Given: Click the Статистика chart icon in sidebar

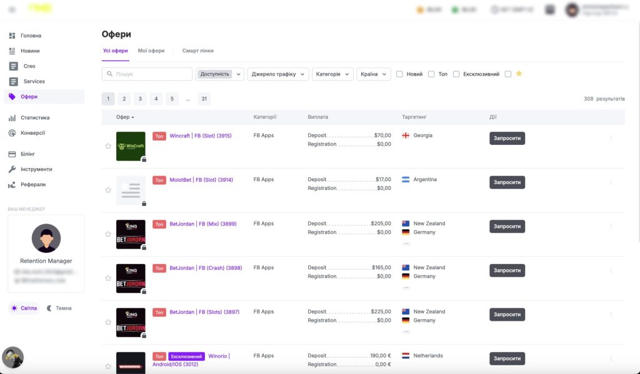Looking at the screenshot, I should click(x=12, y=117).
